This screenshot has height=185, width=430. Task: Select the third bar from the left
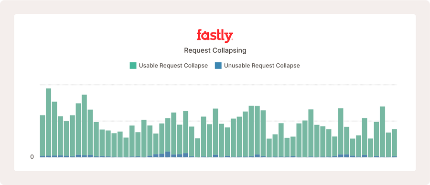coord(54,129)
